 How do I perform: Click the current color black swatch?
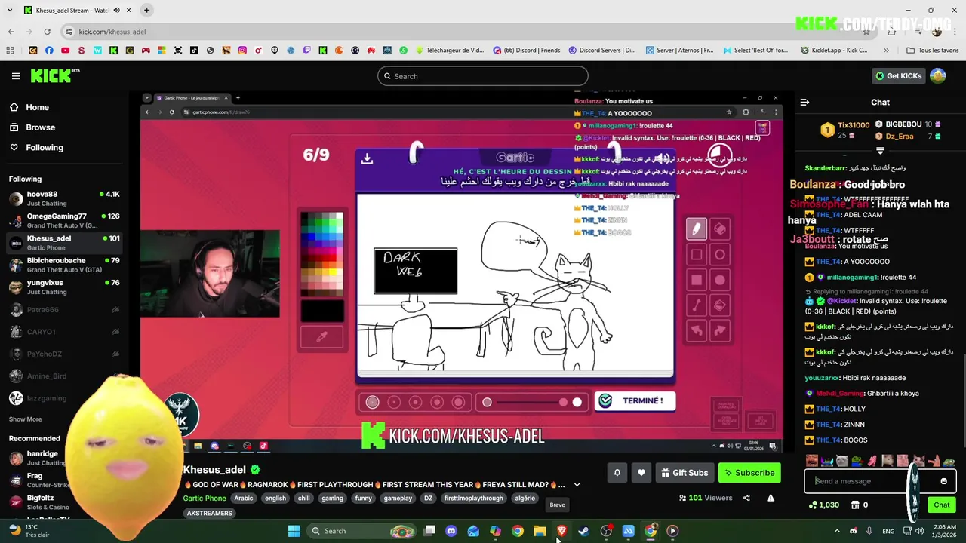click(x=322, y=311)
